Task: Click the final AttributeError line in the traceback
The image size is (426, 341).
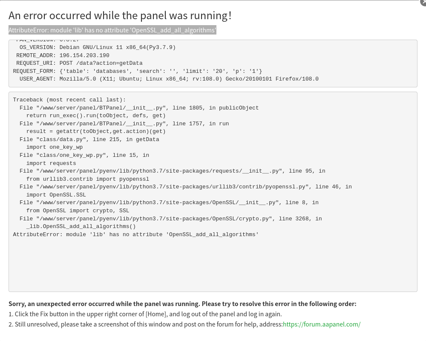Action: (x=135, y=235)
